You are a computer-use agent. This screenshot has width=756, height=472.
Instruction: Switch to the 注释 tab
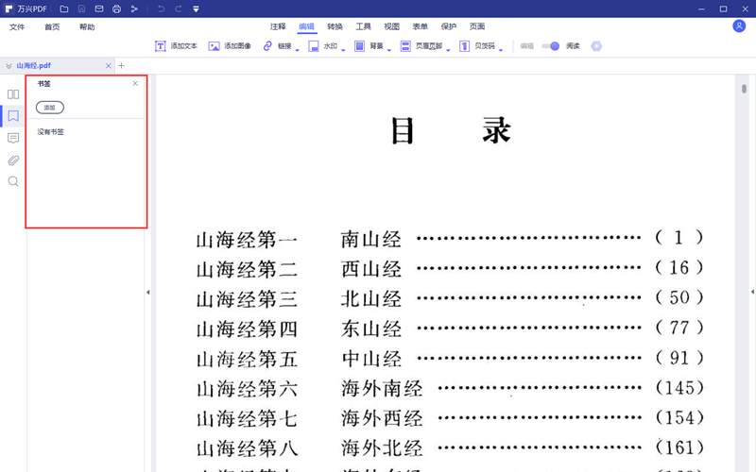pyautogui.click(x=278, y=27)
